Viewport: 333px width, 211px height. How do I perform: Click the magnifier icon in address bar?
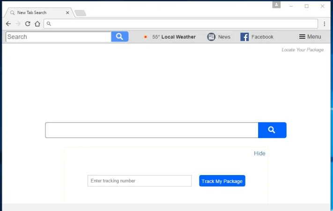[x=49, y=24]
